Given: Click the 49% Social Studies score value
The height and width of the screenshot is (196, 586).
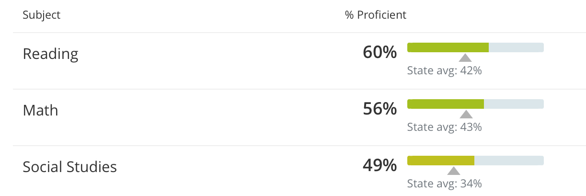Looking at the screenshot, I should tap(380, 166).
